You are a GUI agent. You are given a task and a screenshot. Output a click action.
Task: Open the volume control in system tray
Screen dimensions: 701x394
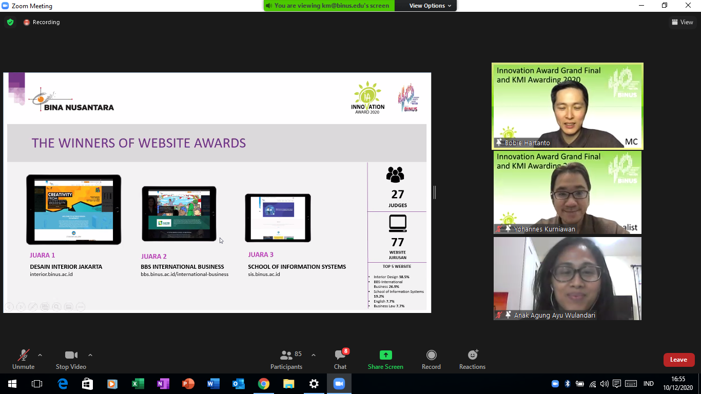coord(605,384)
